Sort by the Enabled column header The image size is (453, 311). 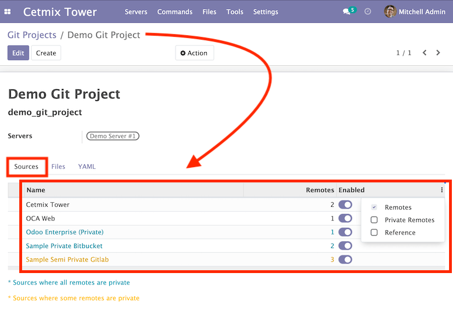pyautogui.click(x=351, y=190)
